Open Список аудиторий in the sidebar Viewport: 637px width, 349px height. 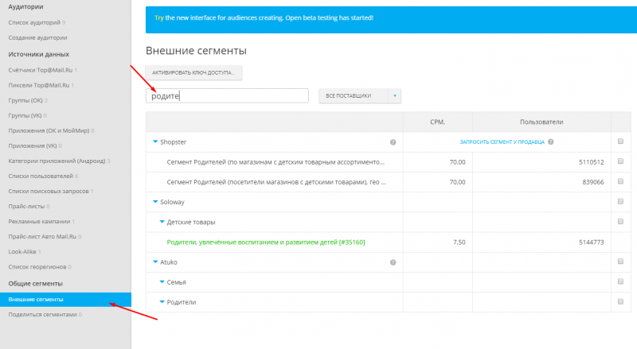[34, 22]
